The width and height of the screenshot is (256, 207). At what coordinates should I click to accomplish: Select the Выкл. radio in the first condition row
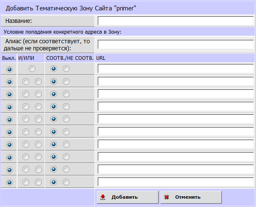[10, 69]
